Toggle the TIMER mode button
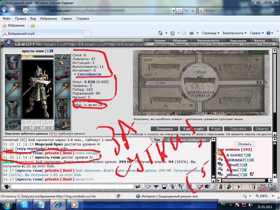The width and height of the screenshot is (280, 210). click(272, 189)
